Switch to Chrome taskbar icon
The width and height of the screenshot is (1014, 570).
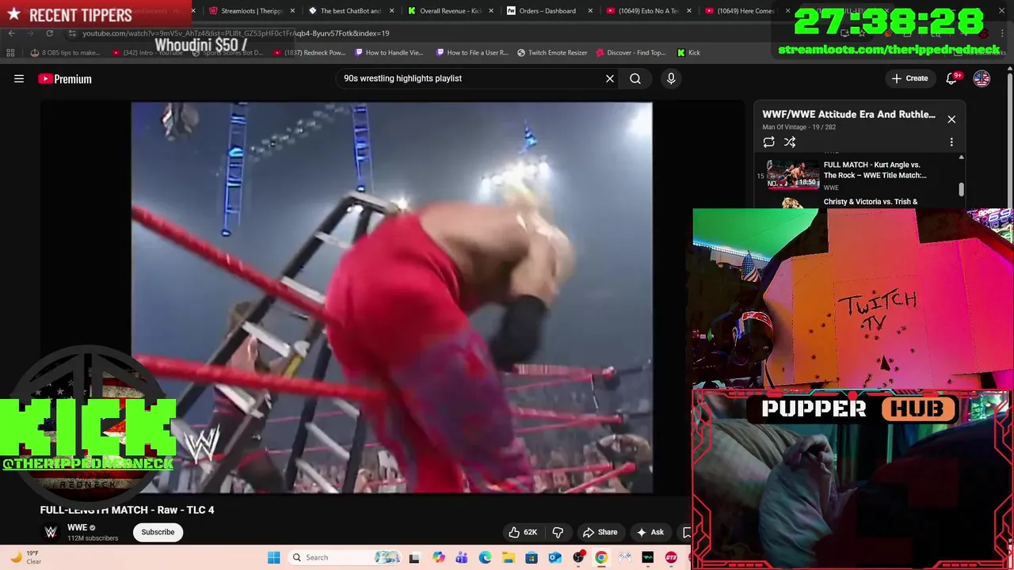[x=601, y=557]
